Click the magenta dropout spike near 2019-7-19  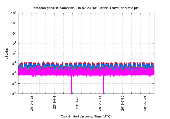point(135,84)
